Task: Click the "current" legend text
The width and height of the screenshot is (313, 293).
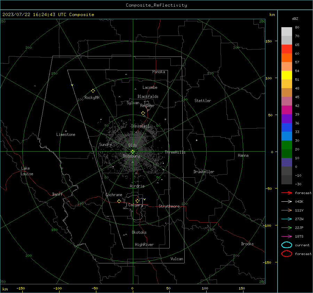Action: (x=302, y=245)
